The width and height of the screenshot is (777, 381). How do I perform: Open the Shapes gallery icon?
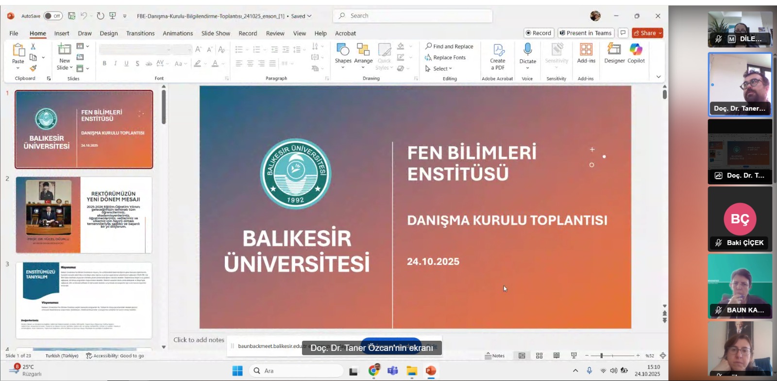click(343, 50)
